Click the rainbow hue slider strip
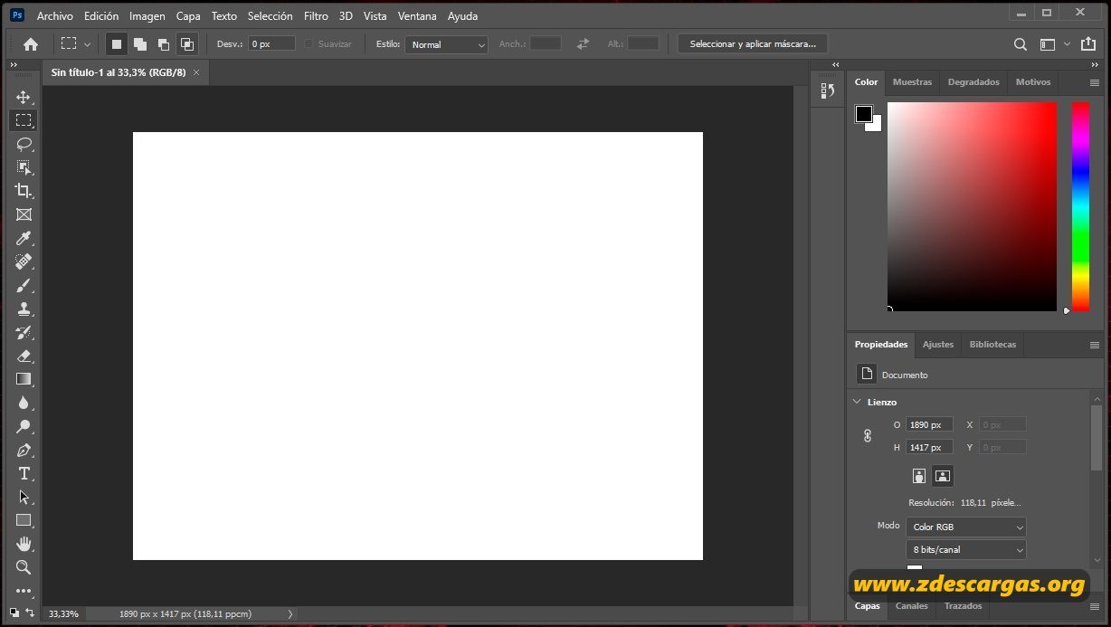The image size is (1111, 627). (x=1080, y=206)
